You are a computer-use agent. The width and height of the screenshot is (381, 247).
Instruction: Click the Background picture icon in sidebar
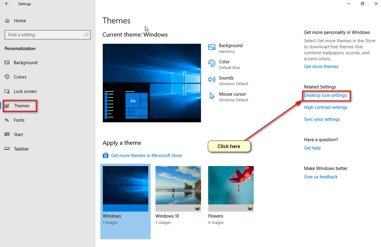pos(7,63)
